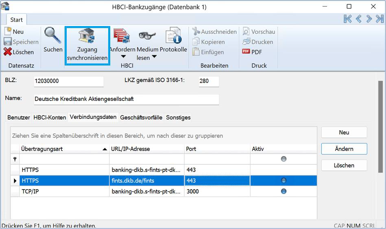Jump to last record arrow
Viewport: 386px width, 229px height.
379,19
